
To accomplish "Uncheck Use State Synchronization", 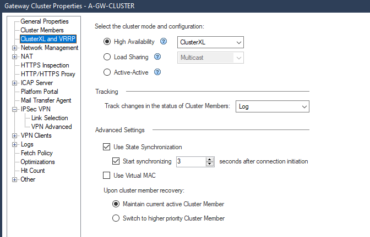I will [107, 147].
